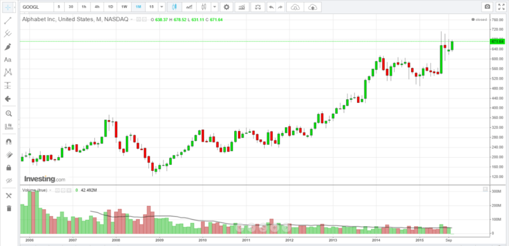The width and height of the screenshot is (509, 246).
Task: Select the 30 minute interval
Action: (71, 7)
